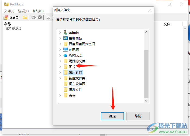Select the admin user folder
The width and height of the screenshot is (190, 136).
coord(74,33)
